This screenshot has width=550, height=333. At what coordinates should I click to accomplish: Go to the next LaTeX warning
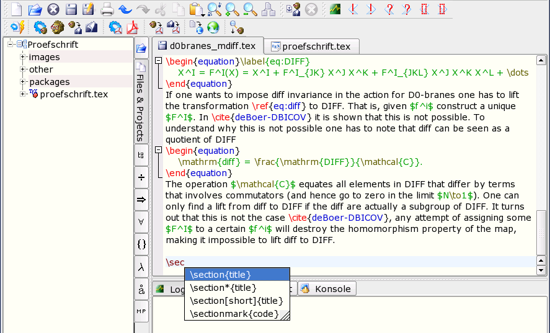pos(407,9)
